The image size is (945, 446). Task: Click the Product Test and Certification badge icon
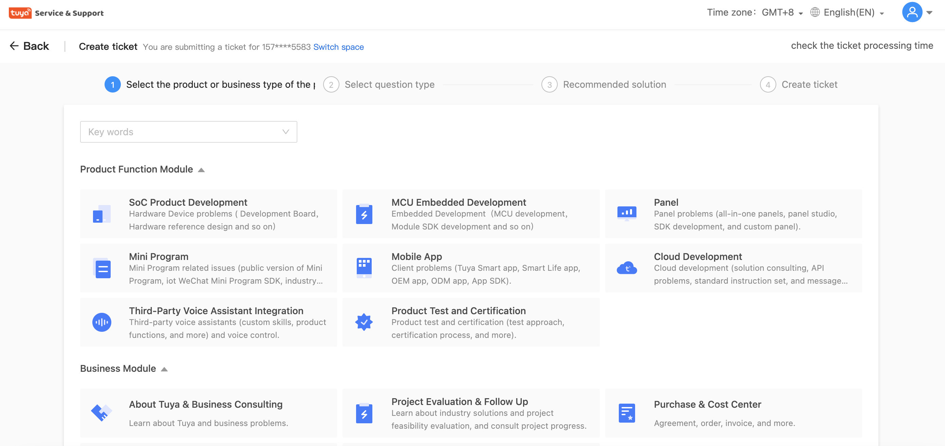point(364,322)
